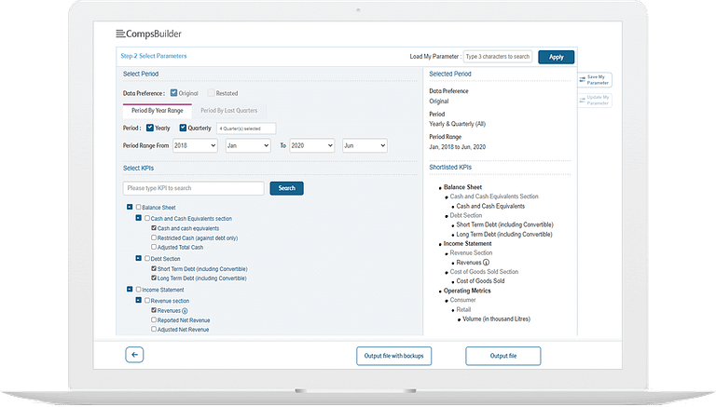Uncheck Short Term Debt (including Convertible)
This screenshot has width=716, height=407.
(x=154, y=268)
